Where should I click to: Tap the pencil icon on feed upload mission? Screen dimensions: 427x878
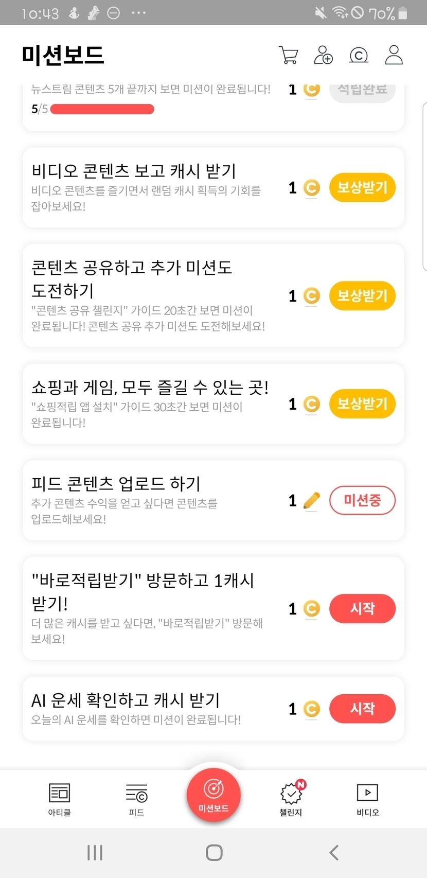coord(311,500)
